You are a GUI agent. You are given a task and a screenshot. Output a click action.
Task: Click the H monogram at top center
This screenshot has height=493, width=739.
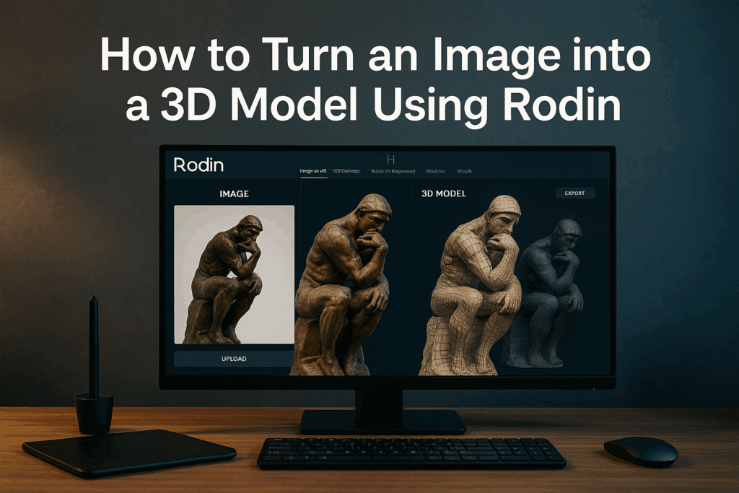[392, 159]
